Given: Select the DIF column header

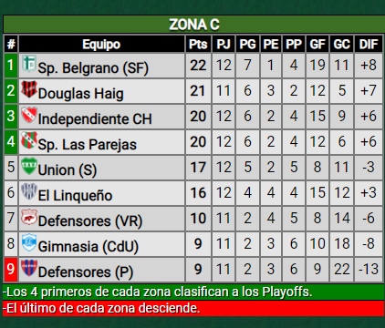Looking at the screenshot, I should pos(369,44).
